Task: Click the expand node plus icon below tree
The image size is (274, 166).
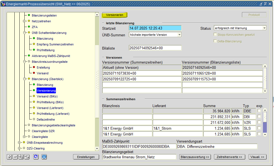Action: point(9,157)
